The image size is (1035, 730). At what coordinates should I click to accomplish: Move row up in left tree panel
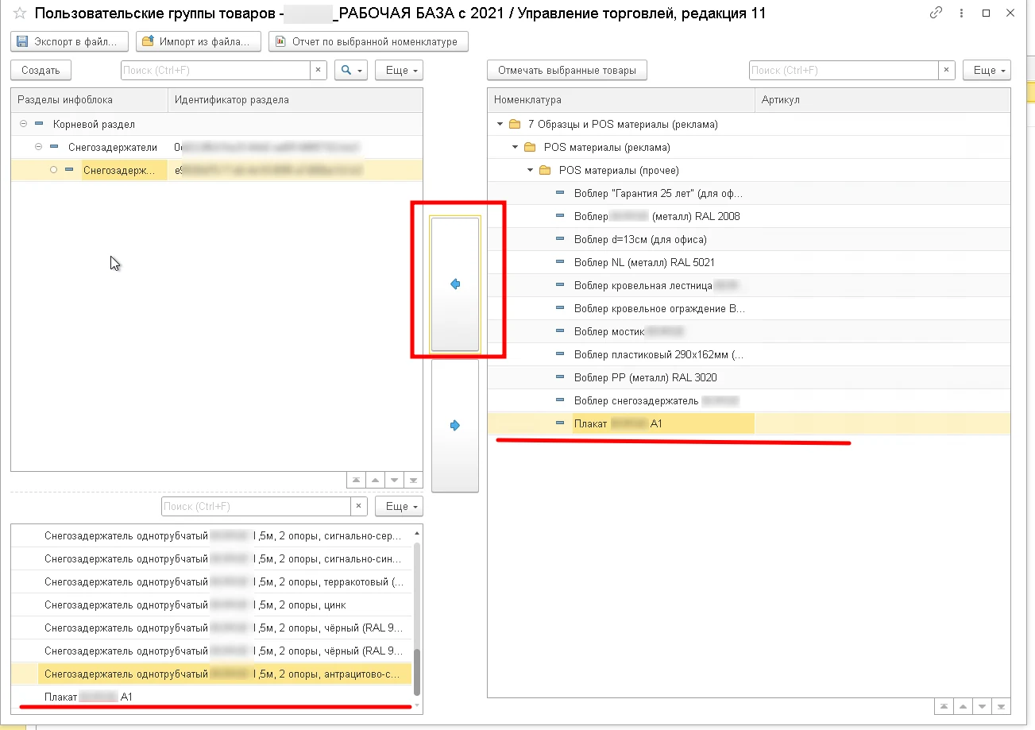[x=375, y=481]
